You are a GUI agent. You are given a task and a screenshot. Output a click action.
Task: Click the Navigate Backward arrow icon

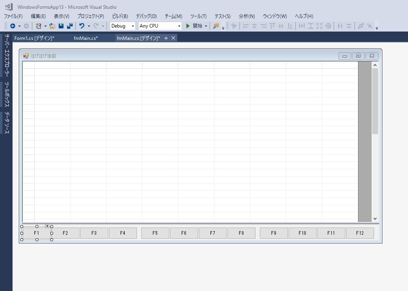pyautogui.click(x=12, y=26)
